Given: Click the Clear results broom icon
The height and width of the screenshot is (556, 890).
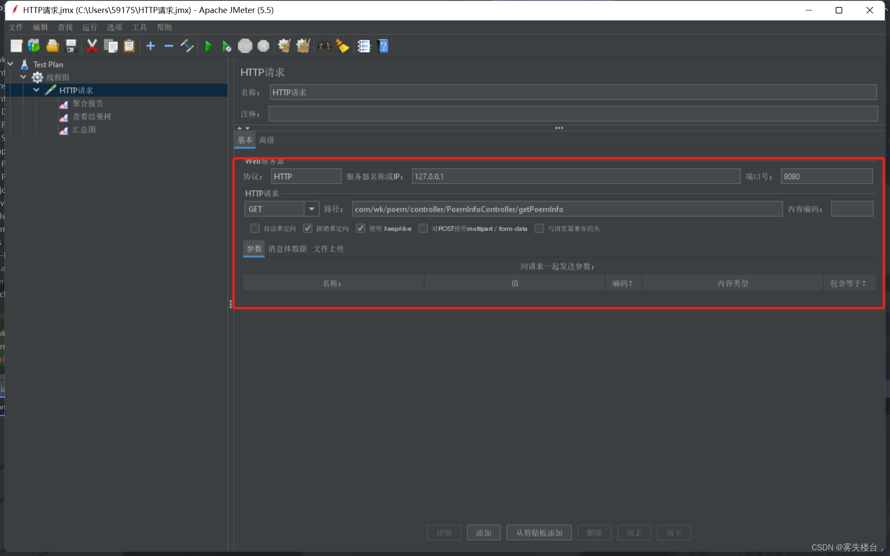Looking at the screenshot, I should 285,46.
